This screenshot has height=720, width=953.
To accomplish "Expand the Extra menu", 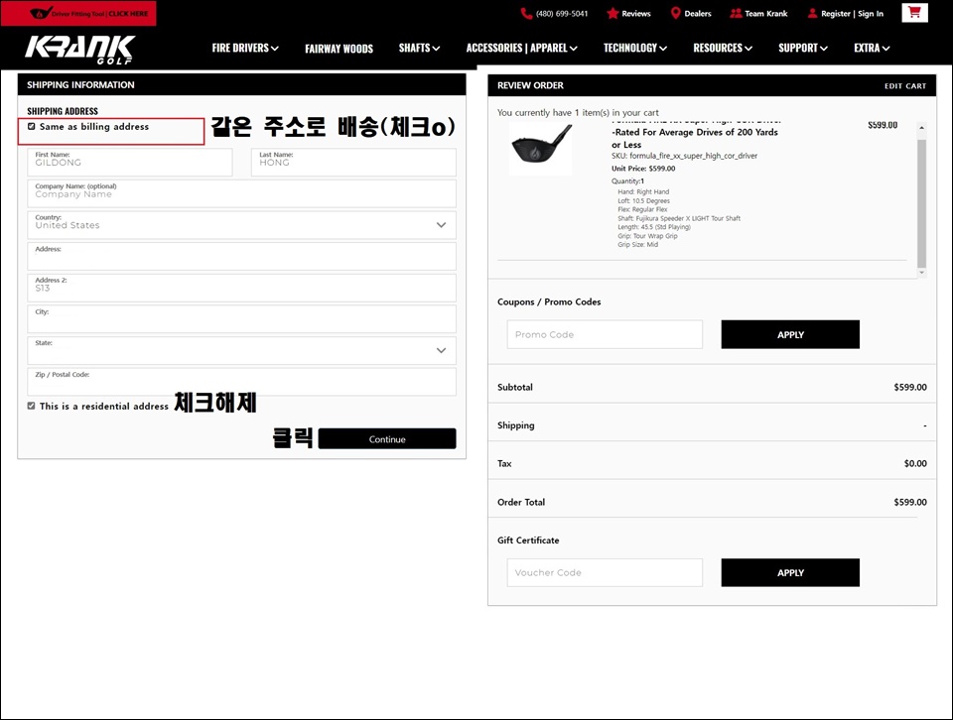I will 872,48.
